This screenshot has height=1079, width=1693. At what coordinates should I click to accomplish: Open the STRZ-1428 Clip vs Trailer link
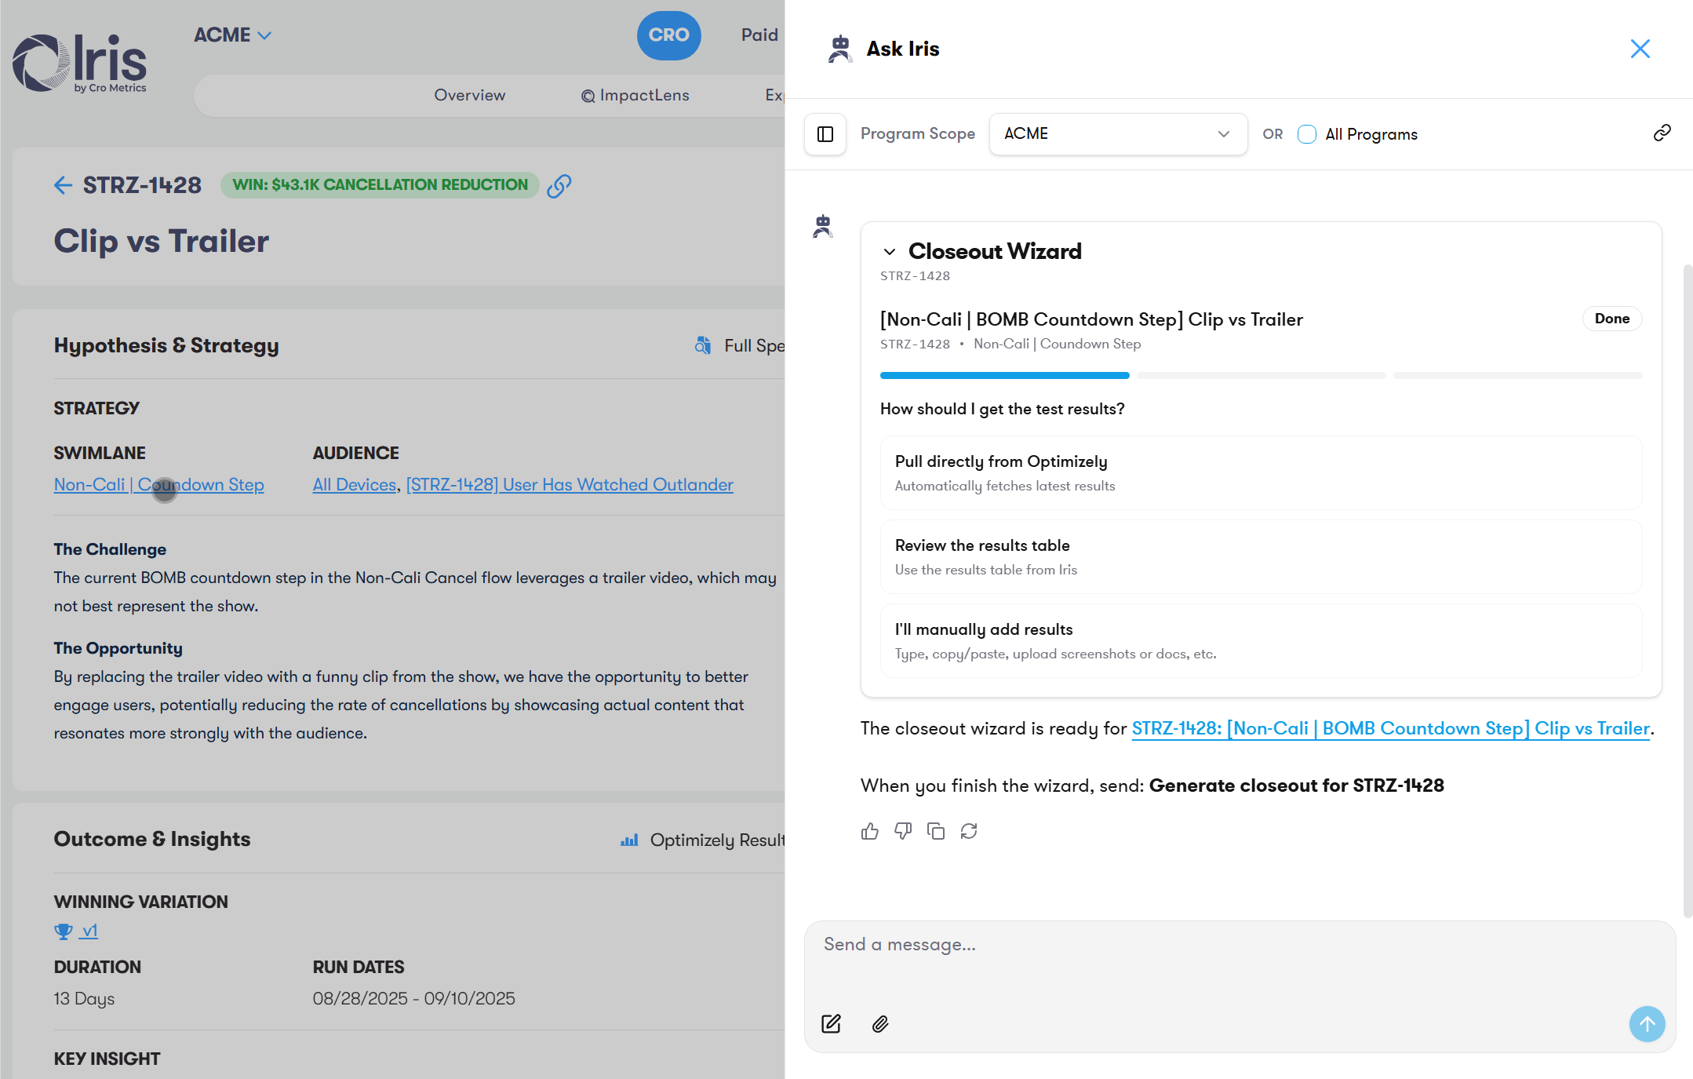(1390, 729)
